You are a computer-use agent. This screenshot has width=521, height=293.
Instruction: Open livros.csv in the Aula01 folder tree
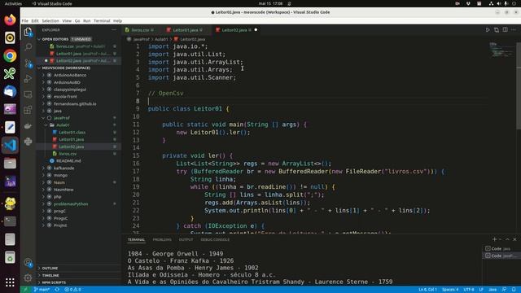tap(68, 154)
